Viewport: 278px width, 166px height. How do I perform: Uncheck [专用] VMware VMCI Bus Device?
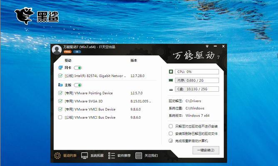(x=60, y=109)
